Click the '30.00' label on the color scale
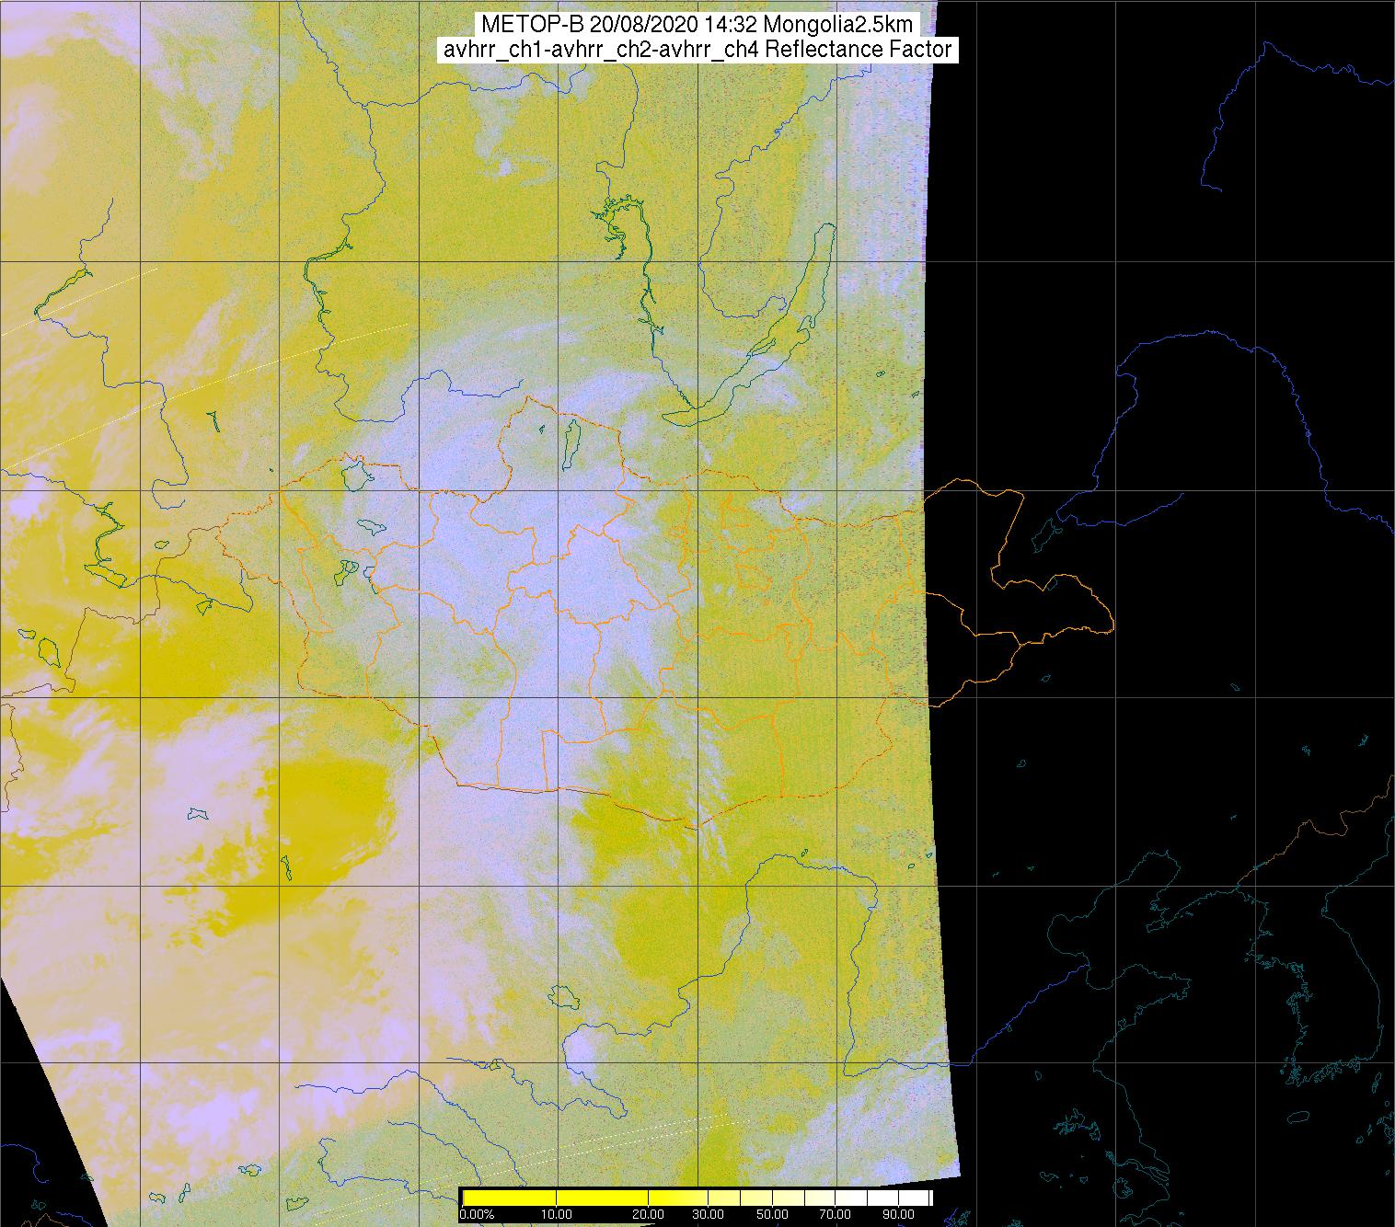1395x1227 pixels. click(x=708, y=1214)
